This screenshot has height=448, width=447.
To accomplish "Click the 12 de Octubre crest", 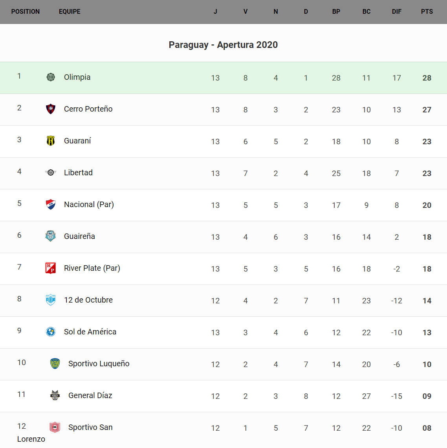I will [x=51, y=300].
